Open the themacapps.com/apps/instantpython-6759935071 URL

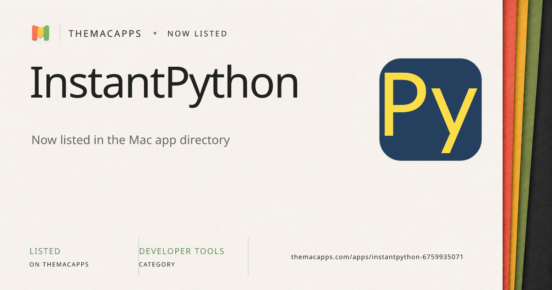(377, 257)
